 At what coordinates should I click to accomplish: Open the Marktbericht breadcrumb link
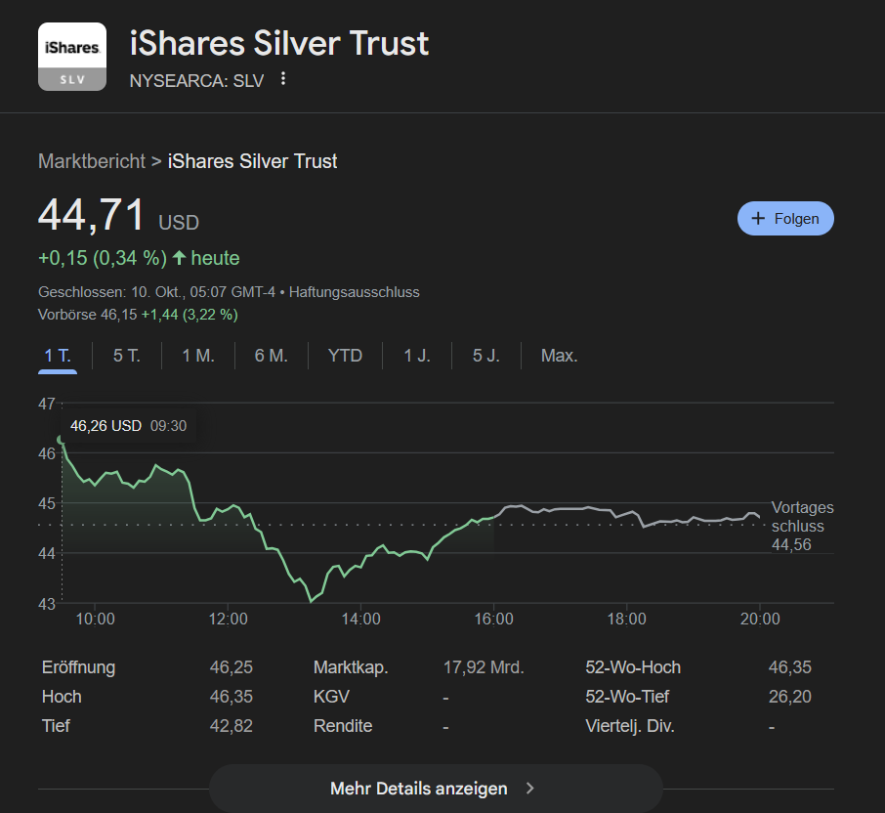coord(92,161)
